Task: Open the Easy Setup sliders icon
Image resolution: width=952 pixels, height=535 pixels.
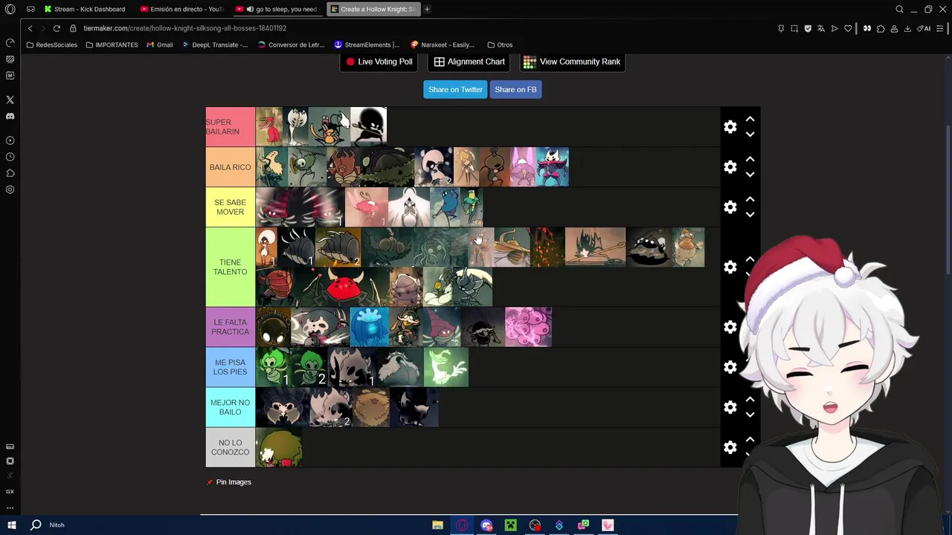Action: [941, 28]
